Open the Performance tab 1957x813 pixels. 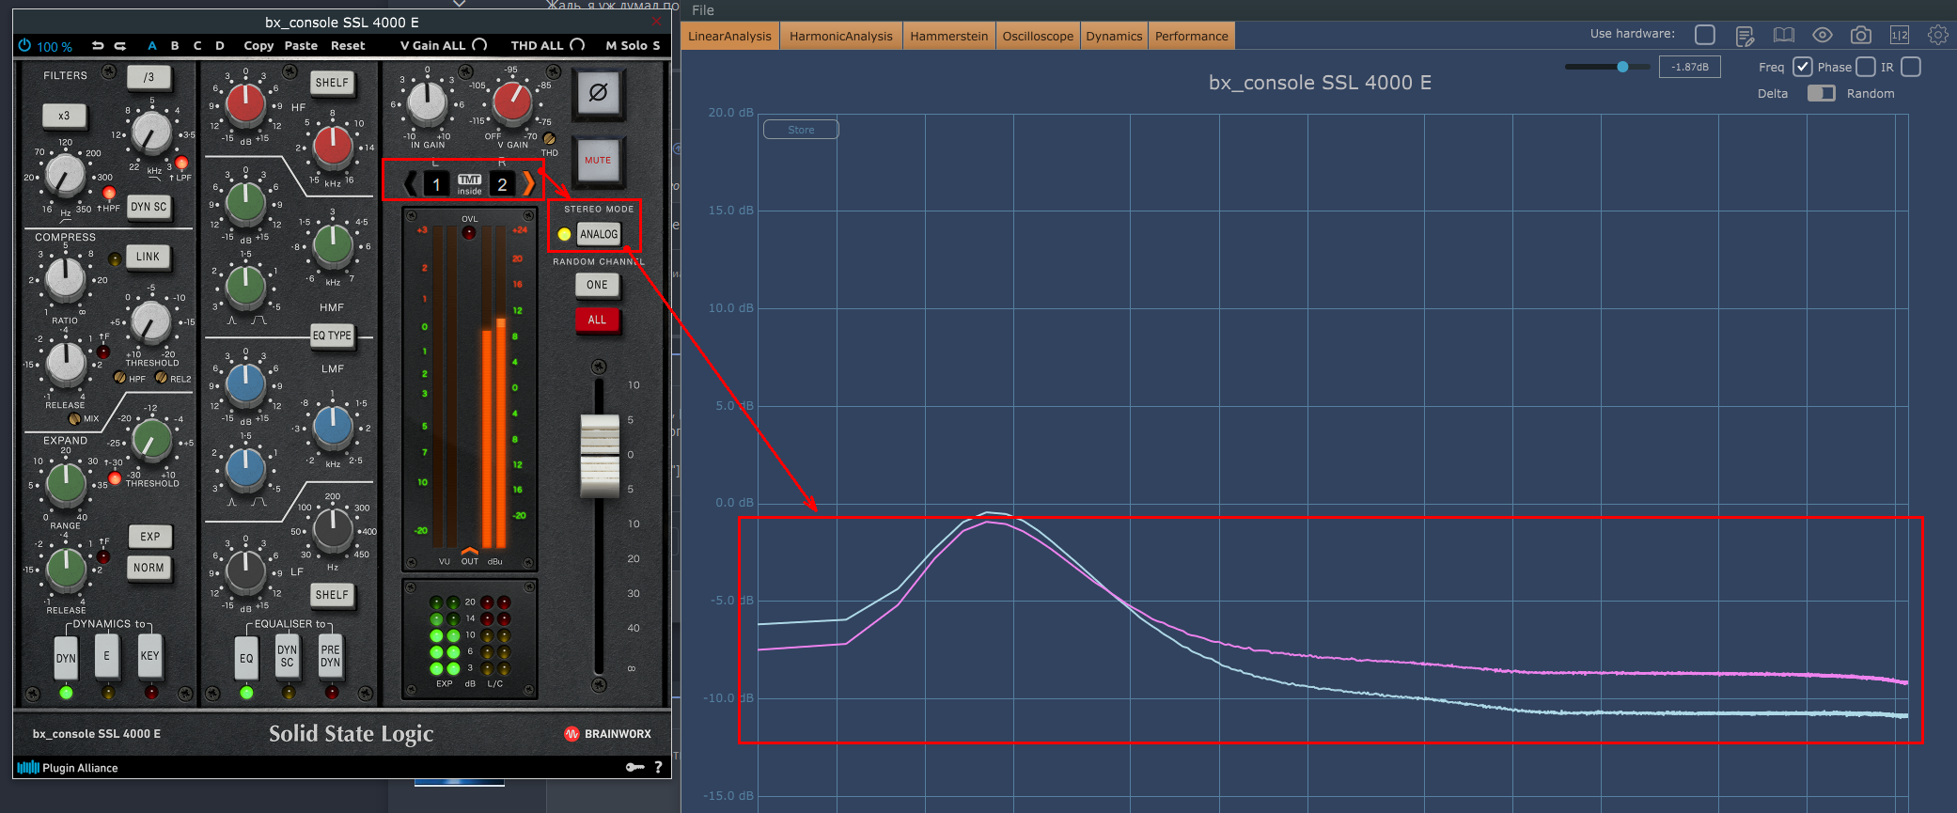[1192, 36]
